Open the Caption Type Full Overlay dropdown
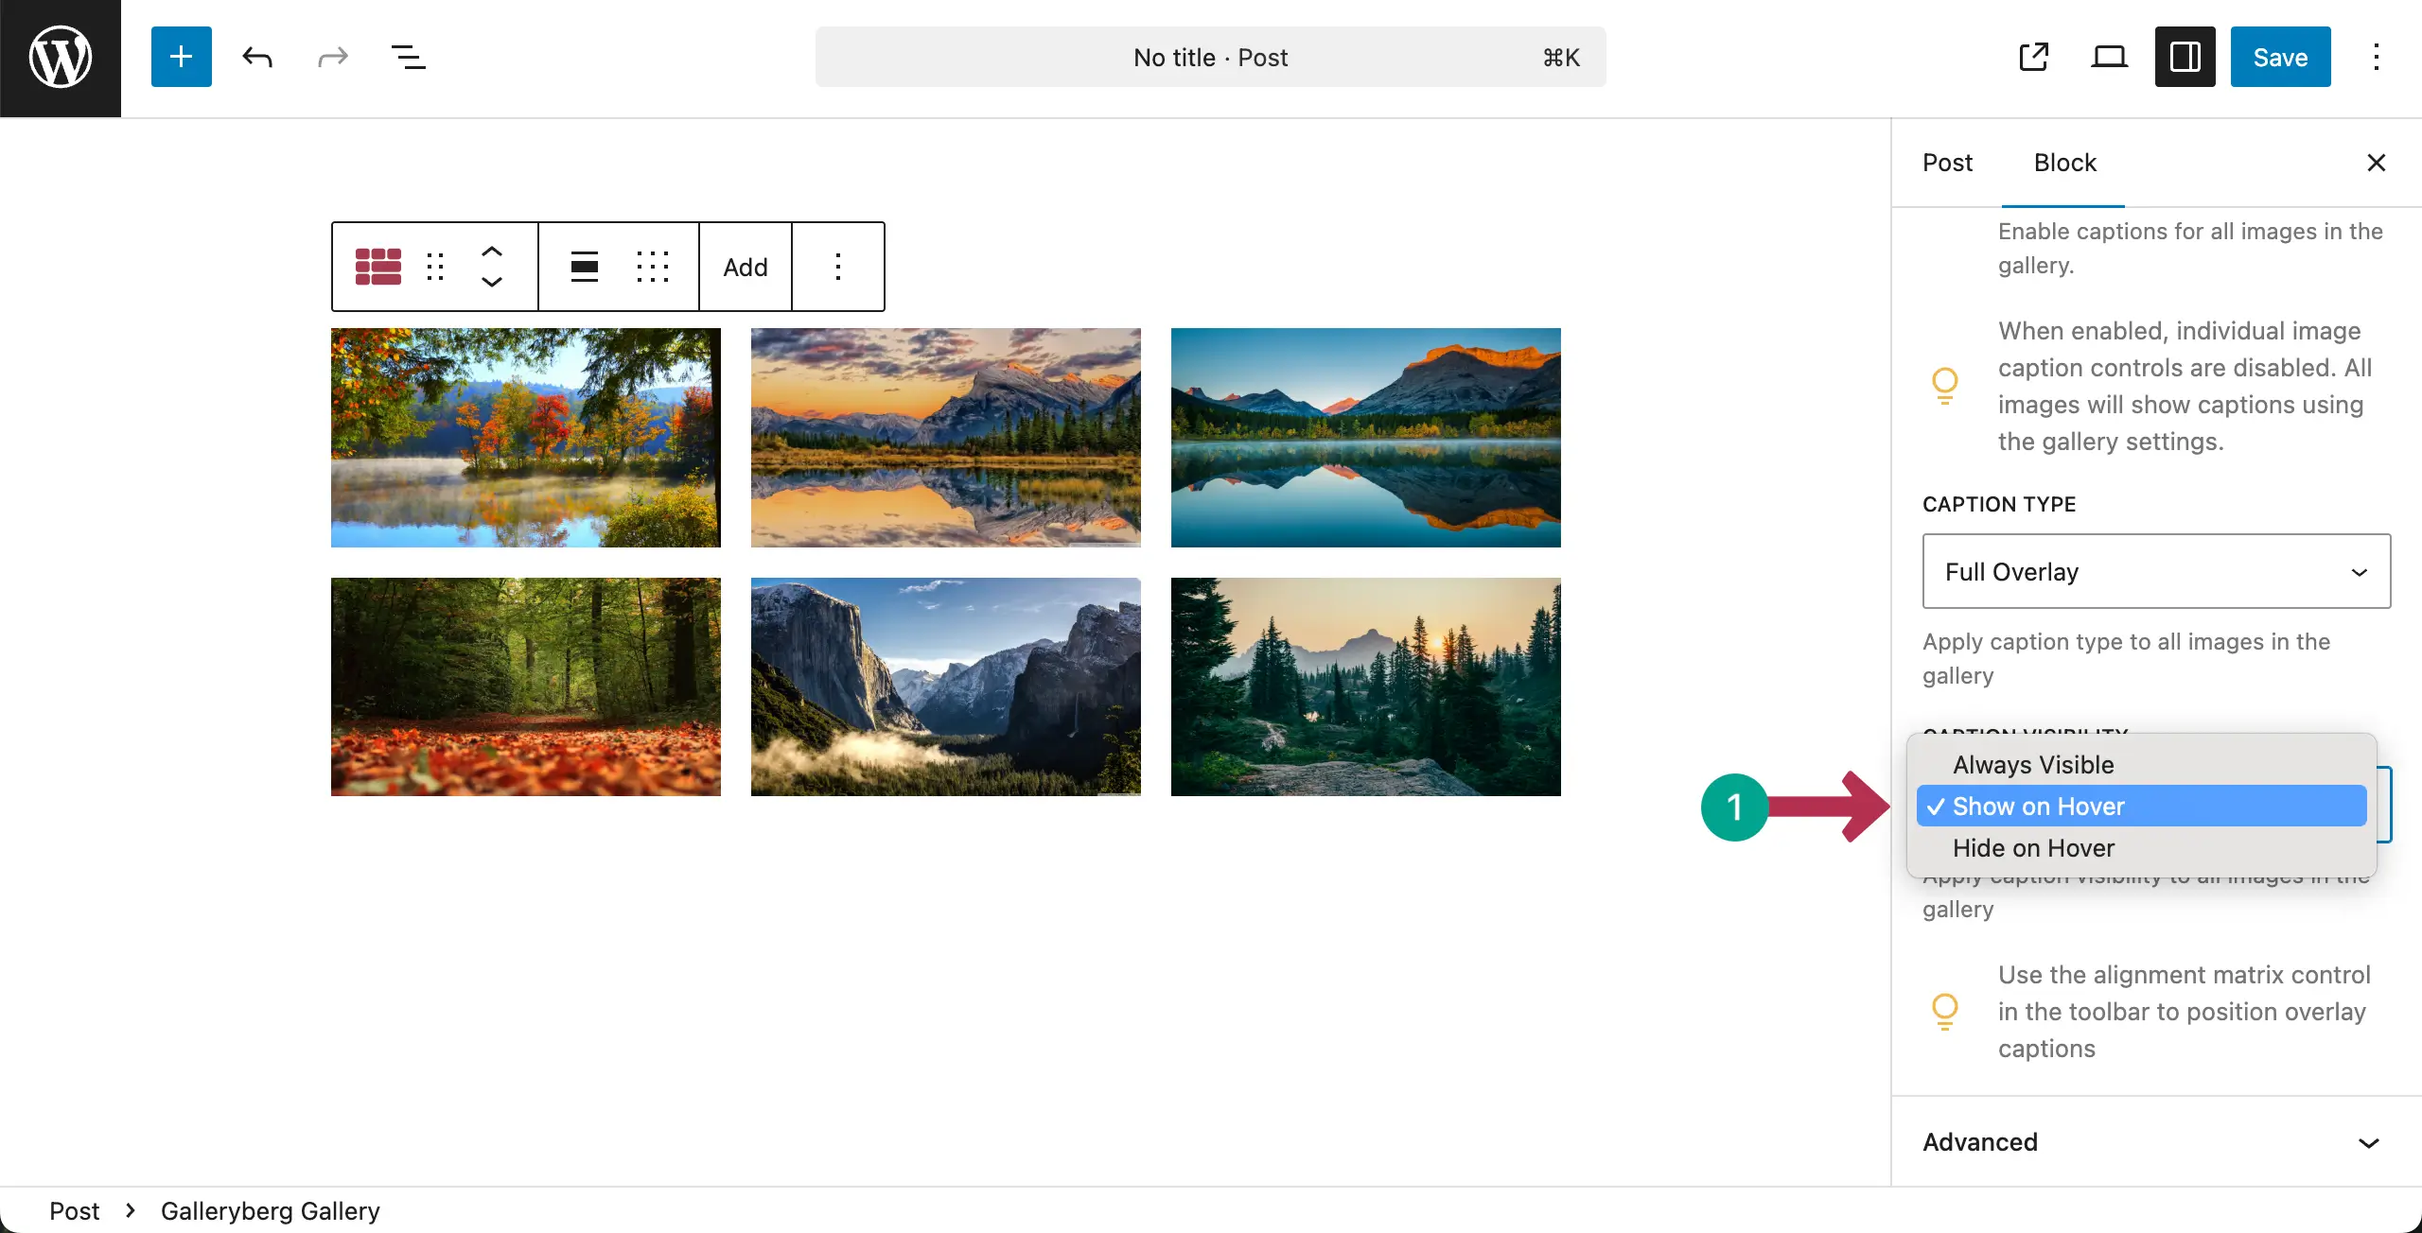The image size is (2422, 1233). [2155, 571]
